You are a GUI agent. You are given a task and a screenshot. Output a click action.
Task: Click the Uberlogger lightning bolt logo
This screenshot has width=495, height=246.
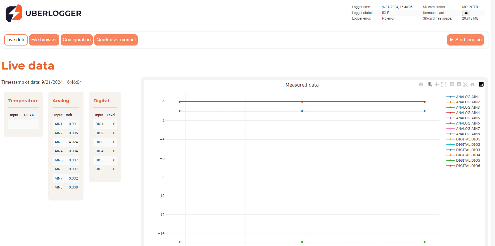coord(14,13)
